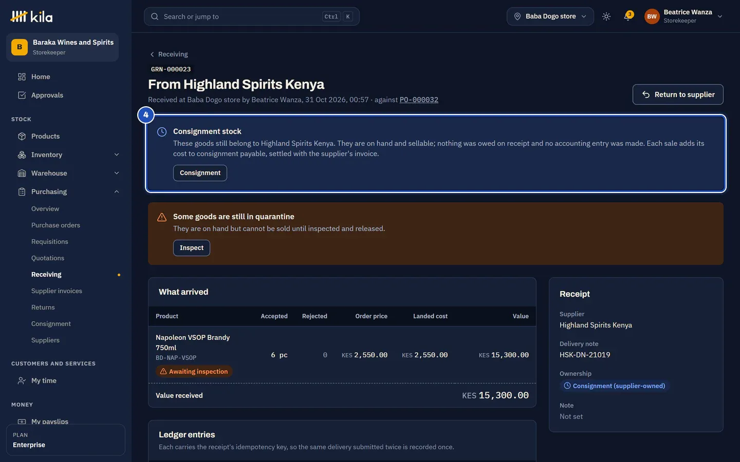This screenshot has height=462, width=740.
Task: Click the Consignment button in the banner
Action: pyautogui.click(x=200, y=173)
